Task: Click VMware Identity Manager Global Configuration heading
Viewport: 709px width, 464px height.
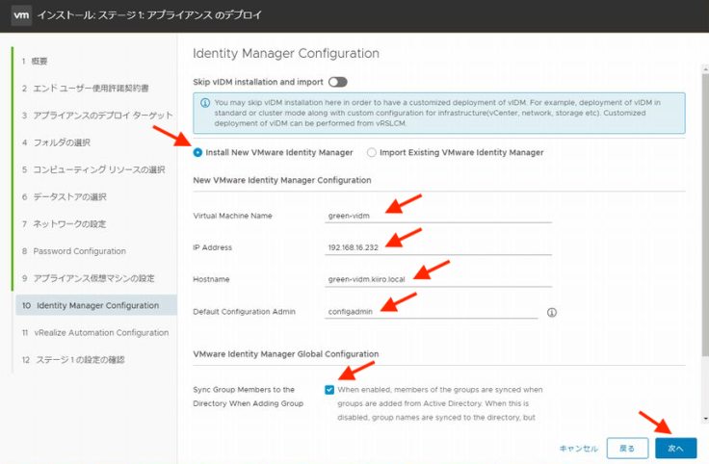Action: tap(286, 353)
